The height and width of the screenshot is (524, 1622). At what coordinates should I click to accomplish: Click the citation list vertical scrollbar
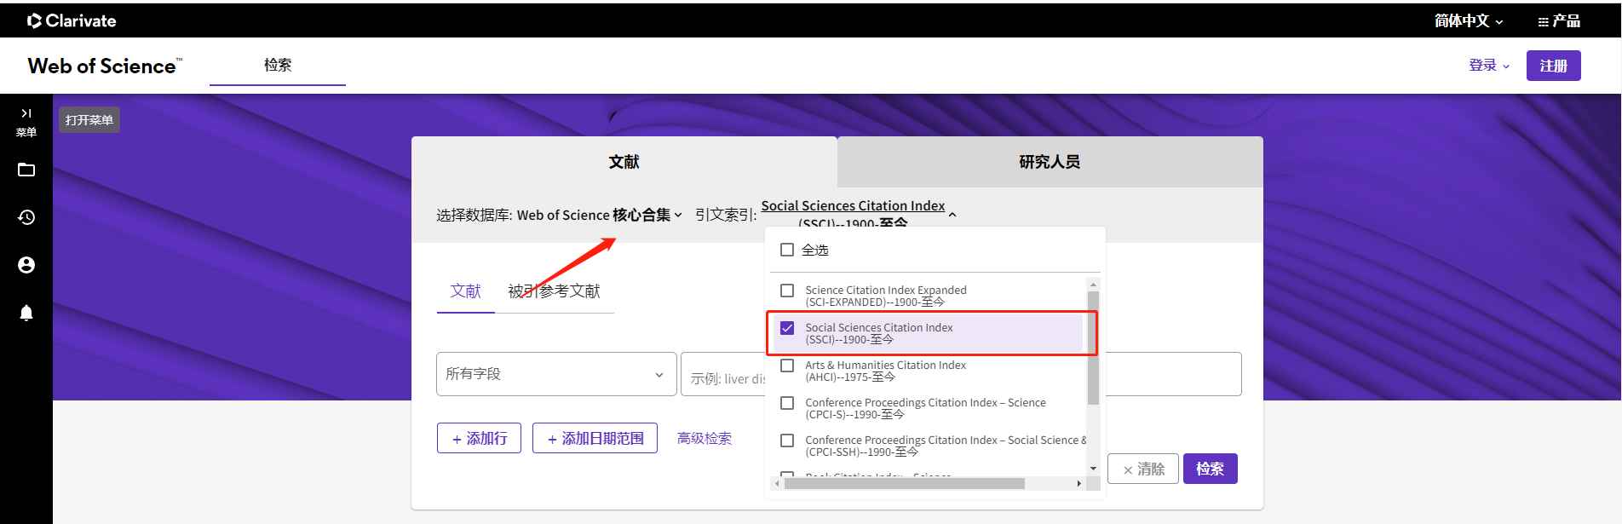tap(1093, 348)
